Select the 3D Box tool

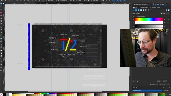point(1,21)
